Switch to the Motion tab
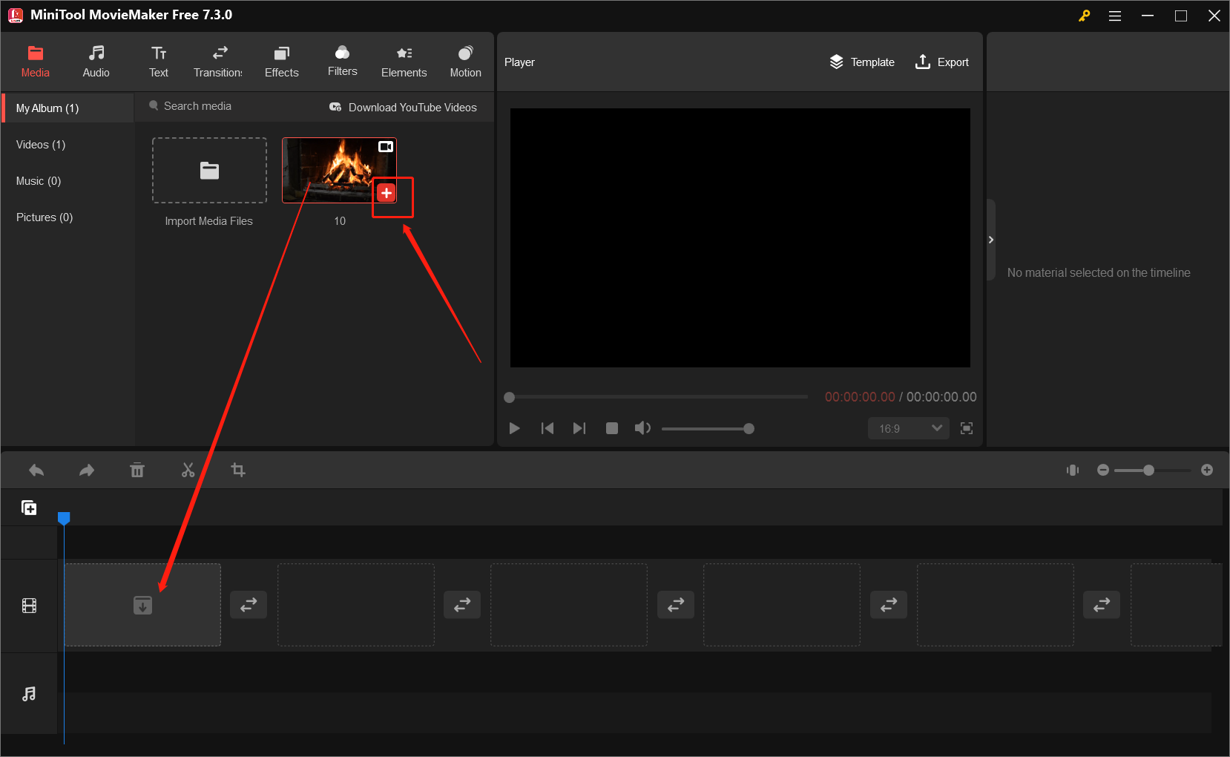1230x757 pixels. point(466,62)
